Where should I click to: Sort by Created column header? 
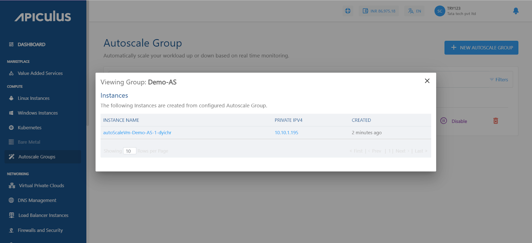point(361,120)
